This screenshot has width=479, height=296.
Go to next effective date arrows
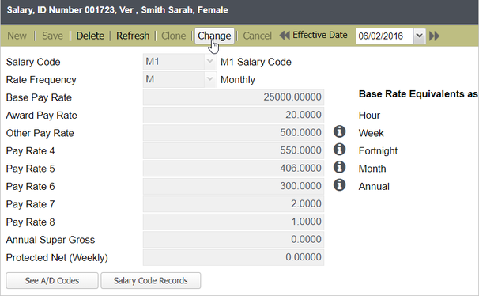click(x=435, y=36)
